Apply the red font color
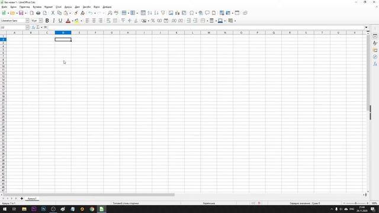The image size is (379, 213). 68,21
